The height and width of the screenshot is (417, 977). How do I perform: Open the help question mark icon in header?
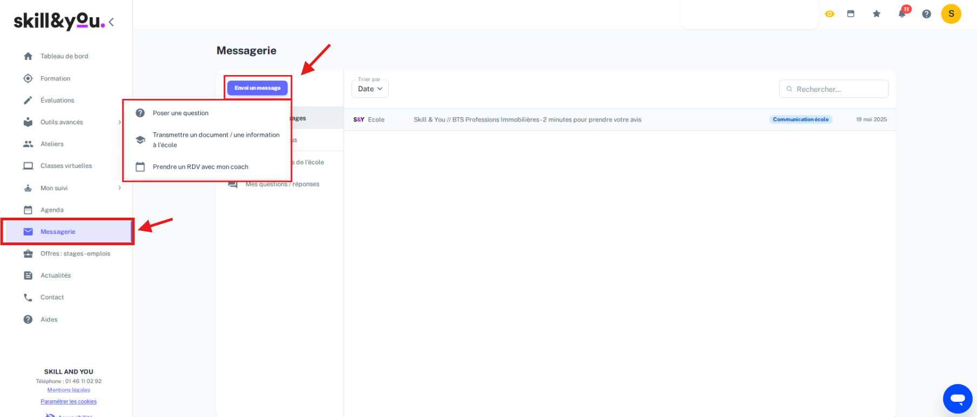[x=927, y=14]
